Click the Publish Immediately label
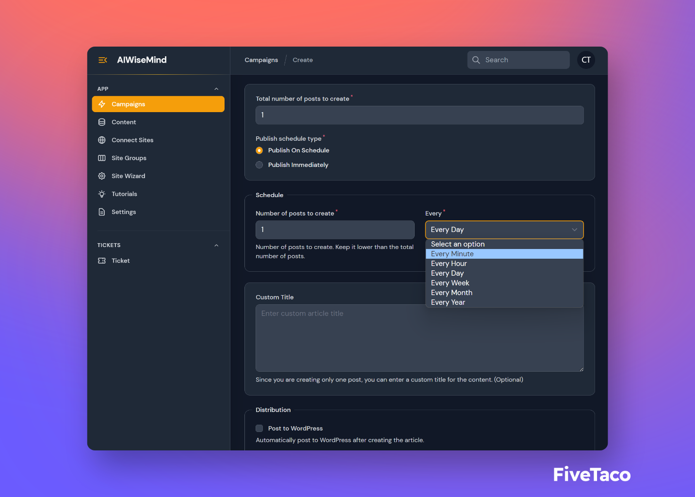This screenshot has width=695, height=497. [x=298, y=165]
